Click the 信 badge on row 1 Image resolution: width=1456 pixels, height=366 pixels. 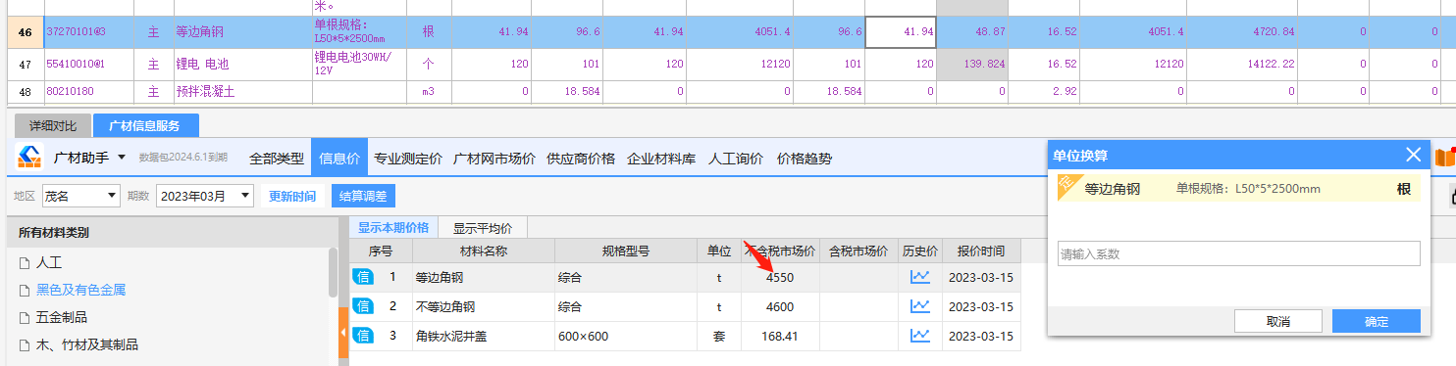[363, 277]
